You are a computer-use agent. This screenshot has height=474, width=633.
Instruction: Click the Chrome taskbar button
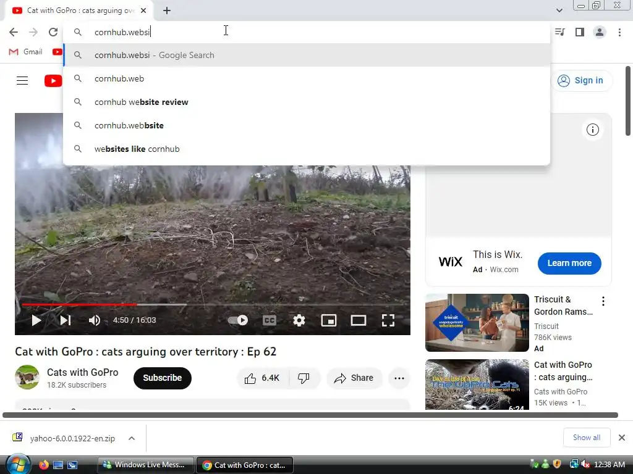[245, 465]
